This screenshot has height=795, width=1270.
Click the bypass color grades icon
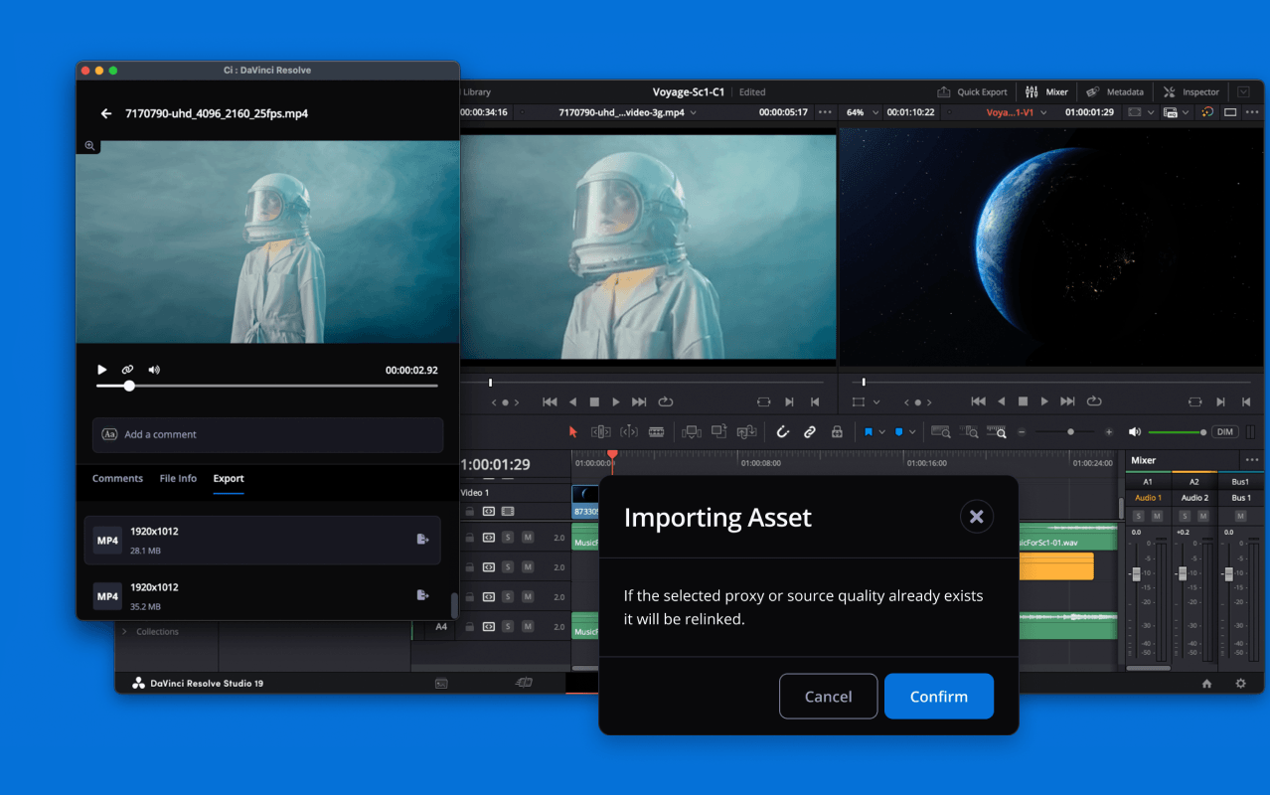[1207, 112]
